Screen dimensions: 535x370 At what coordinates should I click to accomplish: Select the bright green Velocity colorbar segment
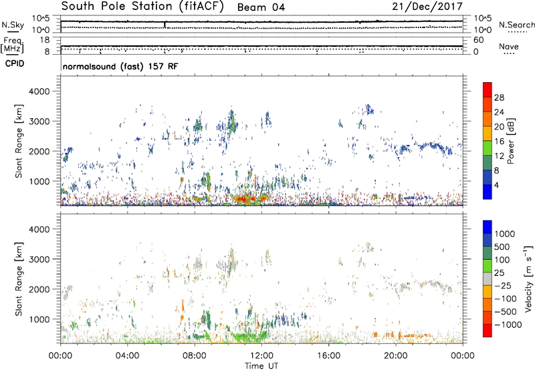(x=488, y=266)
